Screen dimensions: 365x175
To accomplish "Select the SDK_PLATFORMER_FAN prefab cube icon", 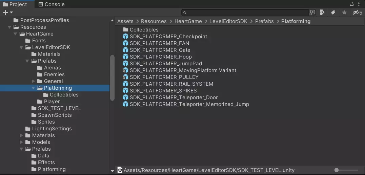I will click(125, 43).
